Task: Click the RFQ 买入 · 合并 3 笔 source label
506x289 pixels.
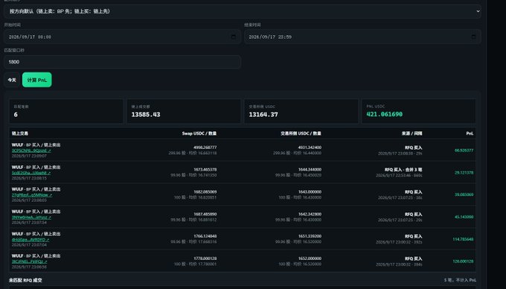Action: [403, 170]
